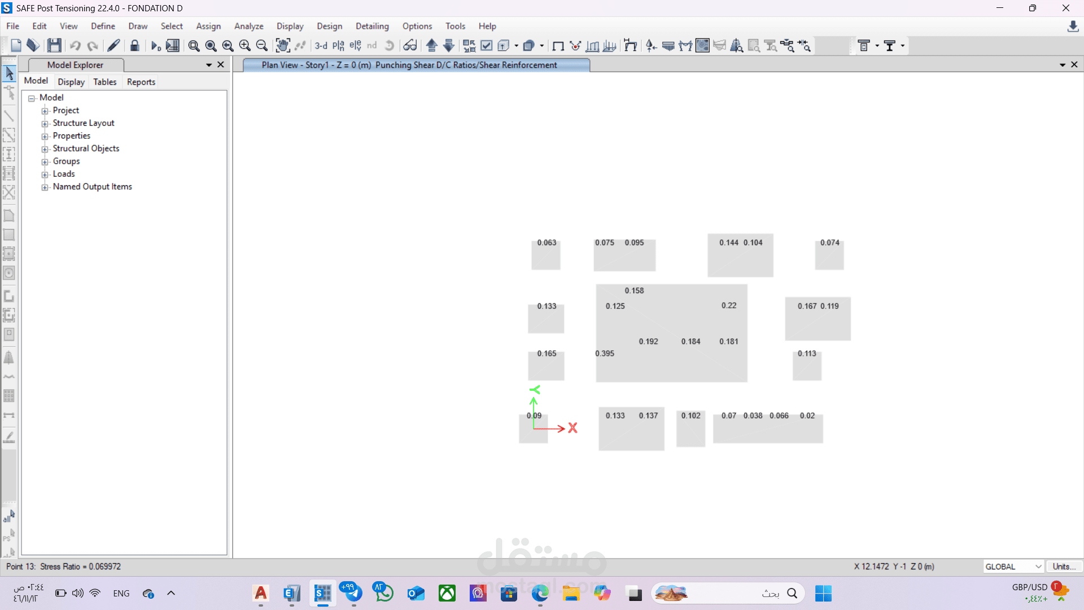Open WhatsApp from the taskbar
The height and width of the screenshot is (610, 1084).
[x=383, y=593]
